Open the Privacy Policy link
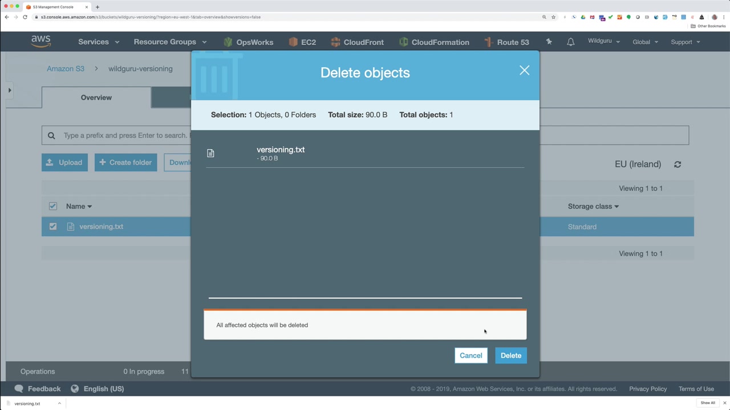Image resolution: width=730 pixels, height=410 pixels. point(648,389)
